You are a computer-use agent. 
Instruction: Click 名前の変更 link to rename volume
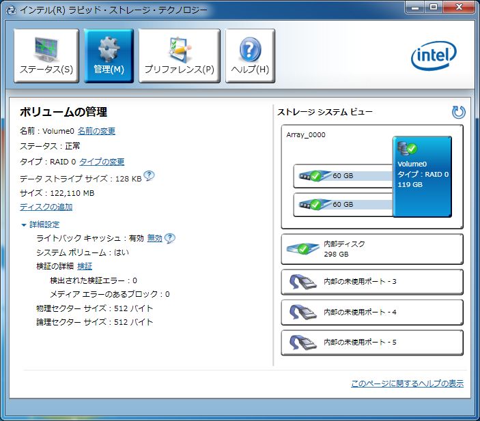click(x=96, y=131)
